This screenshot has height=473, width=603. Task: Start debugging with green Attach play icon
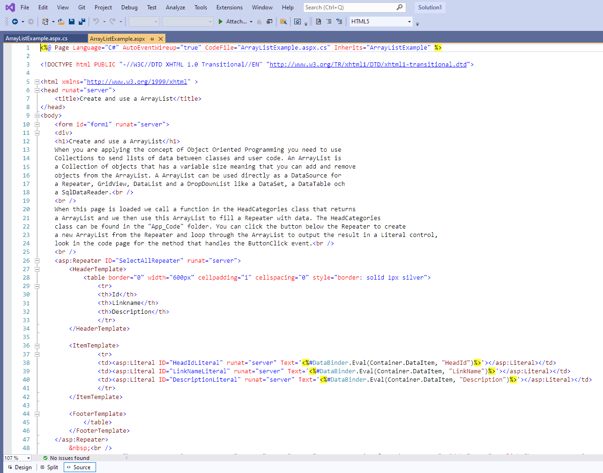pos(221,22)
